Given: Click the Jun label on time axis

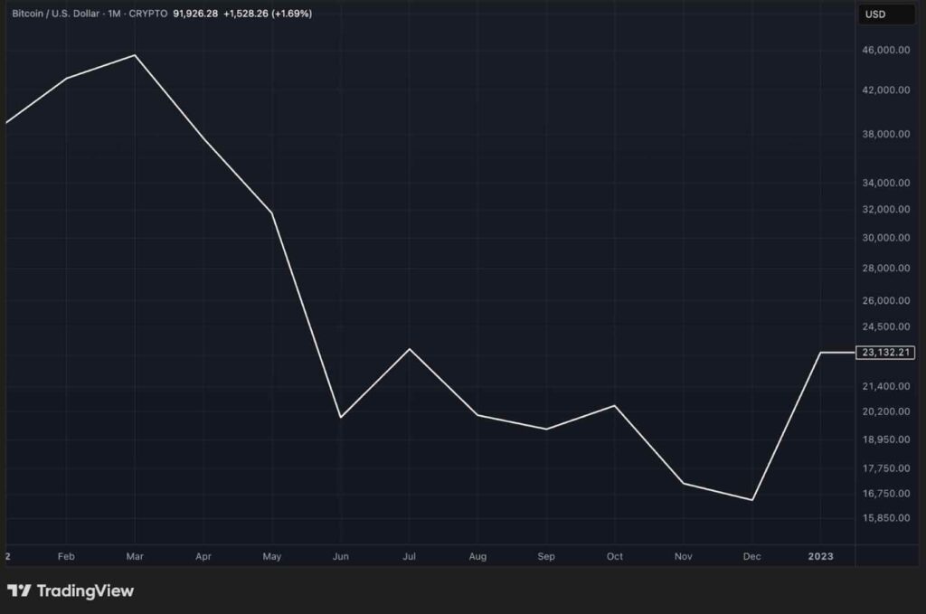Looking at the screenshot, I should (341, 557).
